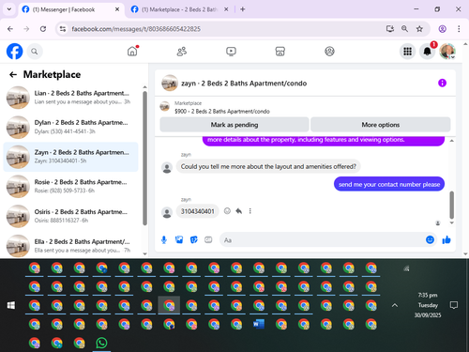The image size is (469, 352).
Task: Click zayn's profile picture in chat header
Action: 170,83
